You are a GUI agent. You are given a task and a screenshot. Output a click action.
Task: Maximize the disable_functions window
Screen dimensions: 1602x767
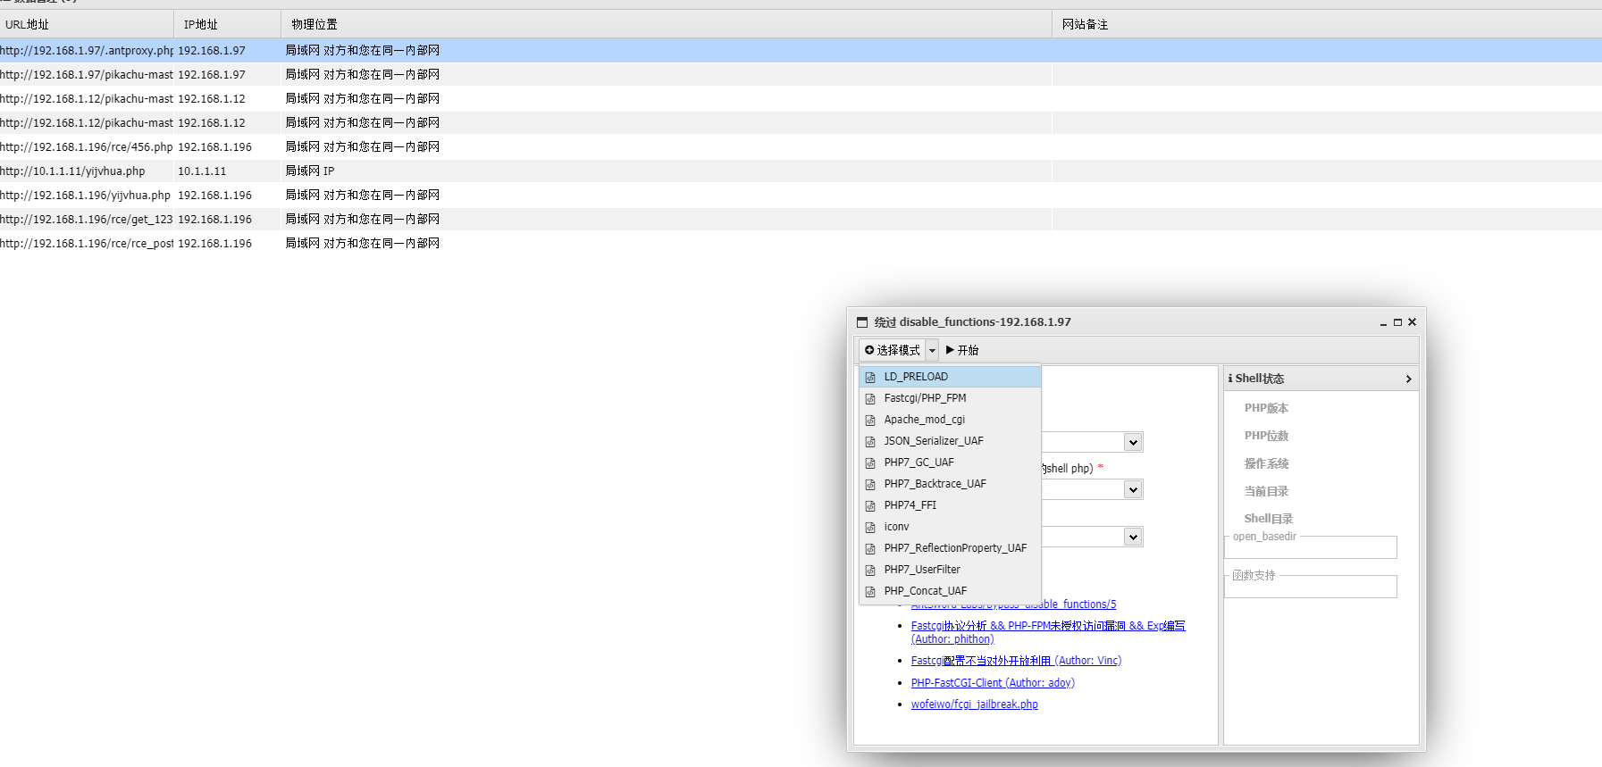[1397, 322]
